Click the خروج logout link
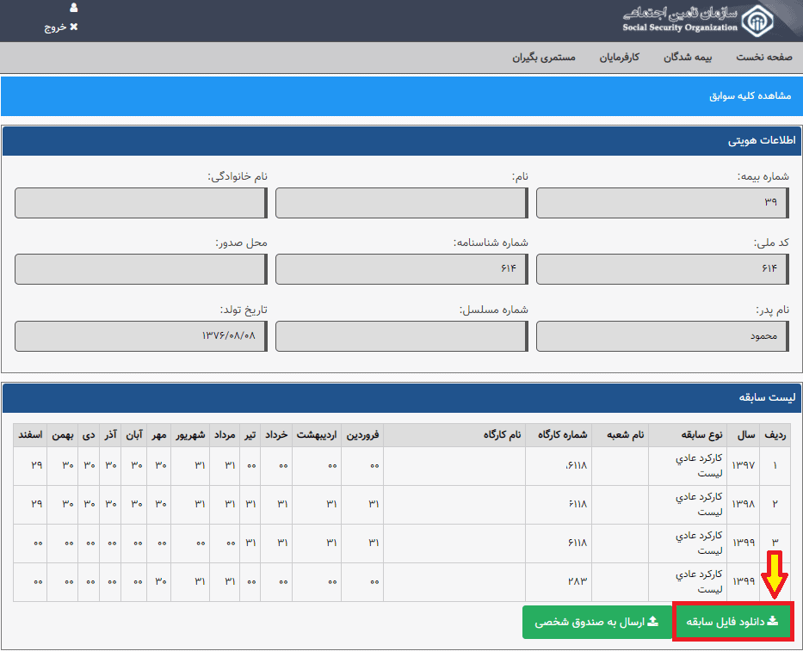 (x=61, y=28)
